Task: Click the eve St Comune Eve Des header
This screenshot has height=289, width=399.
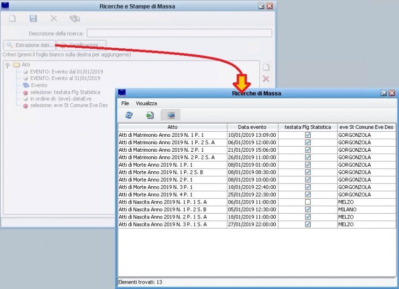Action: click(x=367, y=127)
